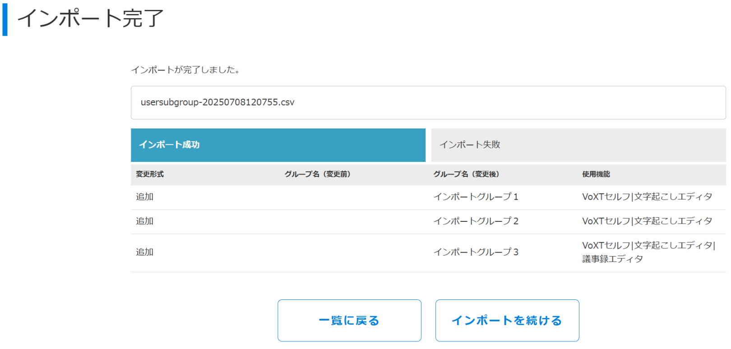Click 追加 in the インポートグループ1 row
Viewport: 731px width, 349px height.
click(145, 197)
